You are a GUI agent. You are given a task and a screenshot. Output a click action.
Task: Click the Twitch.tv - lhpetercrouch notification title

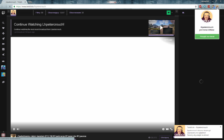(197, 127)
